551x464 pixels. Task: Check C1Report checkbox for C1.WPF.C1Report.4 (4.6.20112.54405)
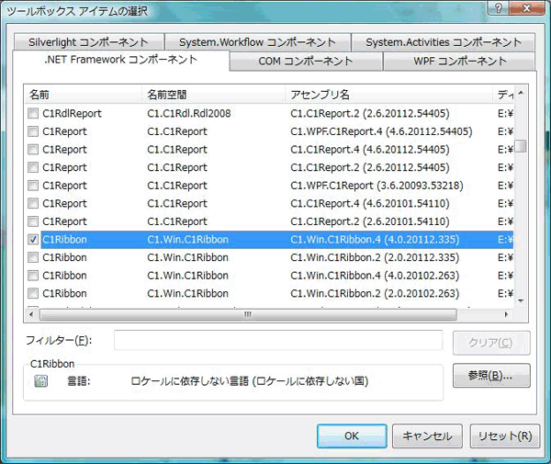[x=33, y=131]
